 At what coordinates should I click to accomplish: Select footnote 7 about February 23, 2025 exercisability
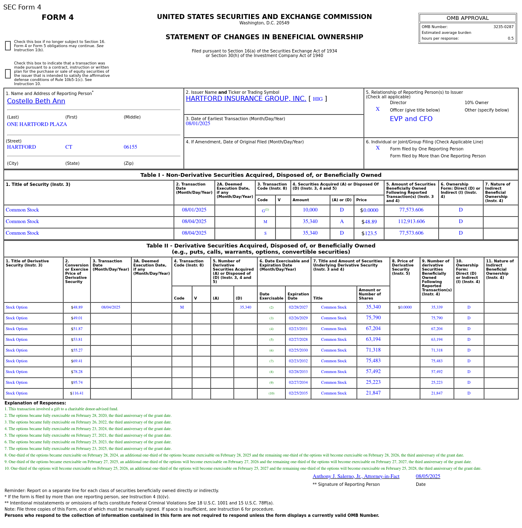(88, 449)
